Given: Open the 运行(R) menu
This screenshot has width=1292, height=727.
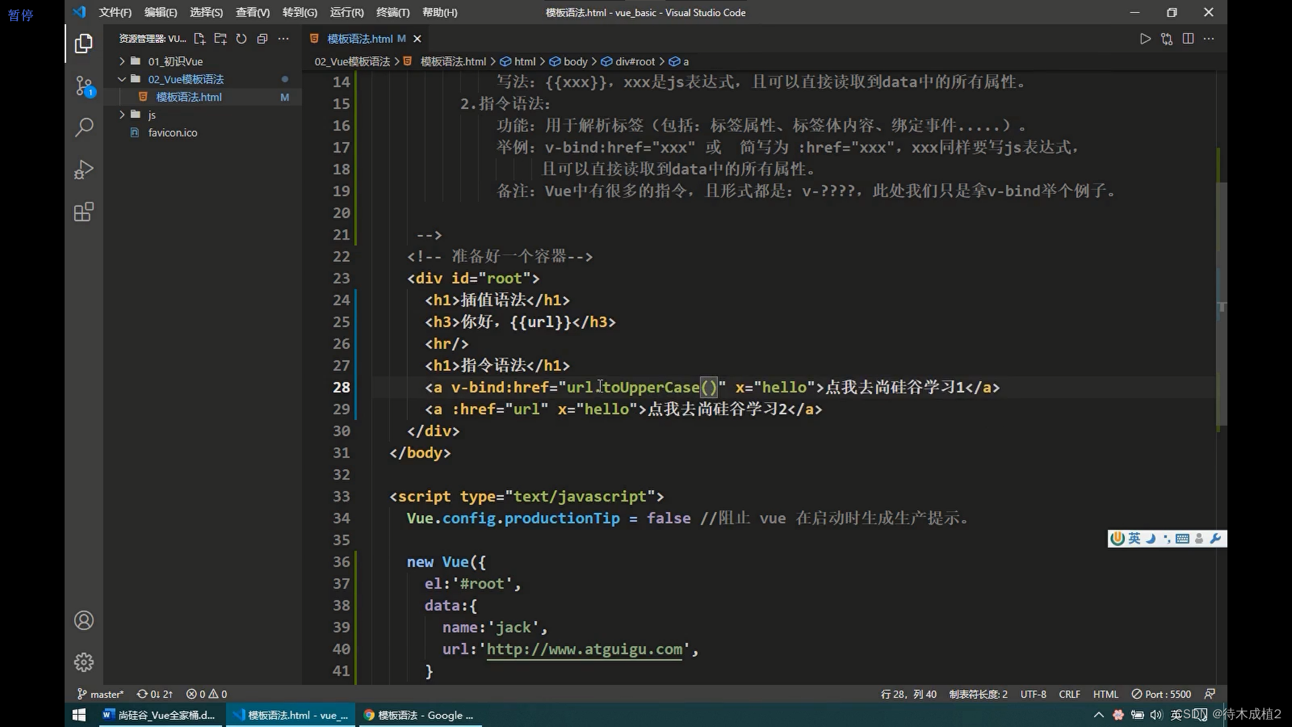Looking at the screenshot, I should coord(347,12).
